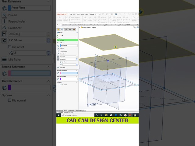
Task: Open the Tools menu
Action: click(x=87, y=14)
